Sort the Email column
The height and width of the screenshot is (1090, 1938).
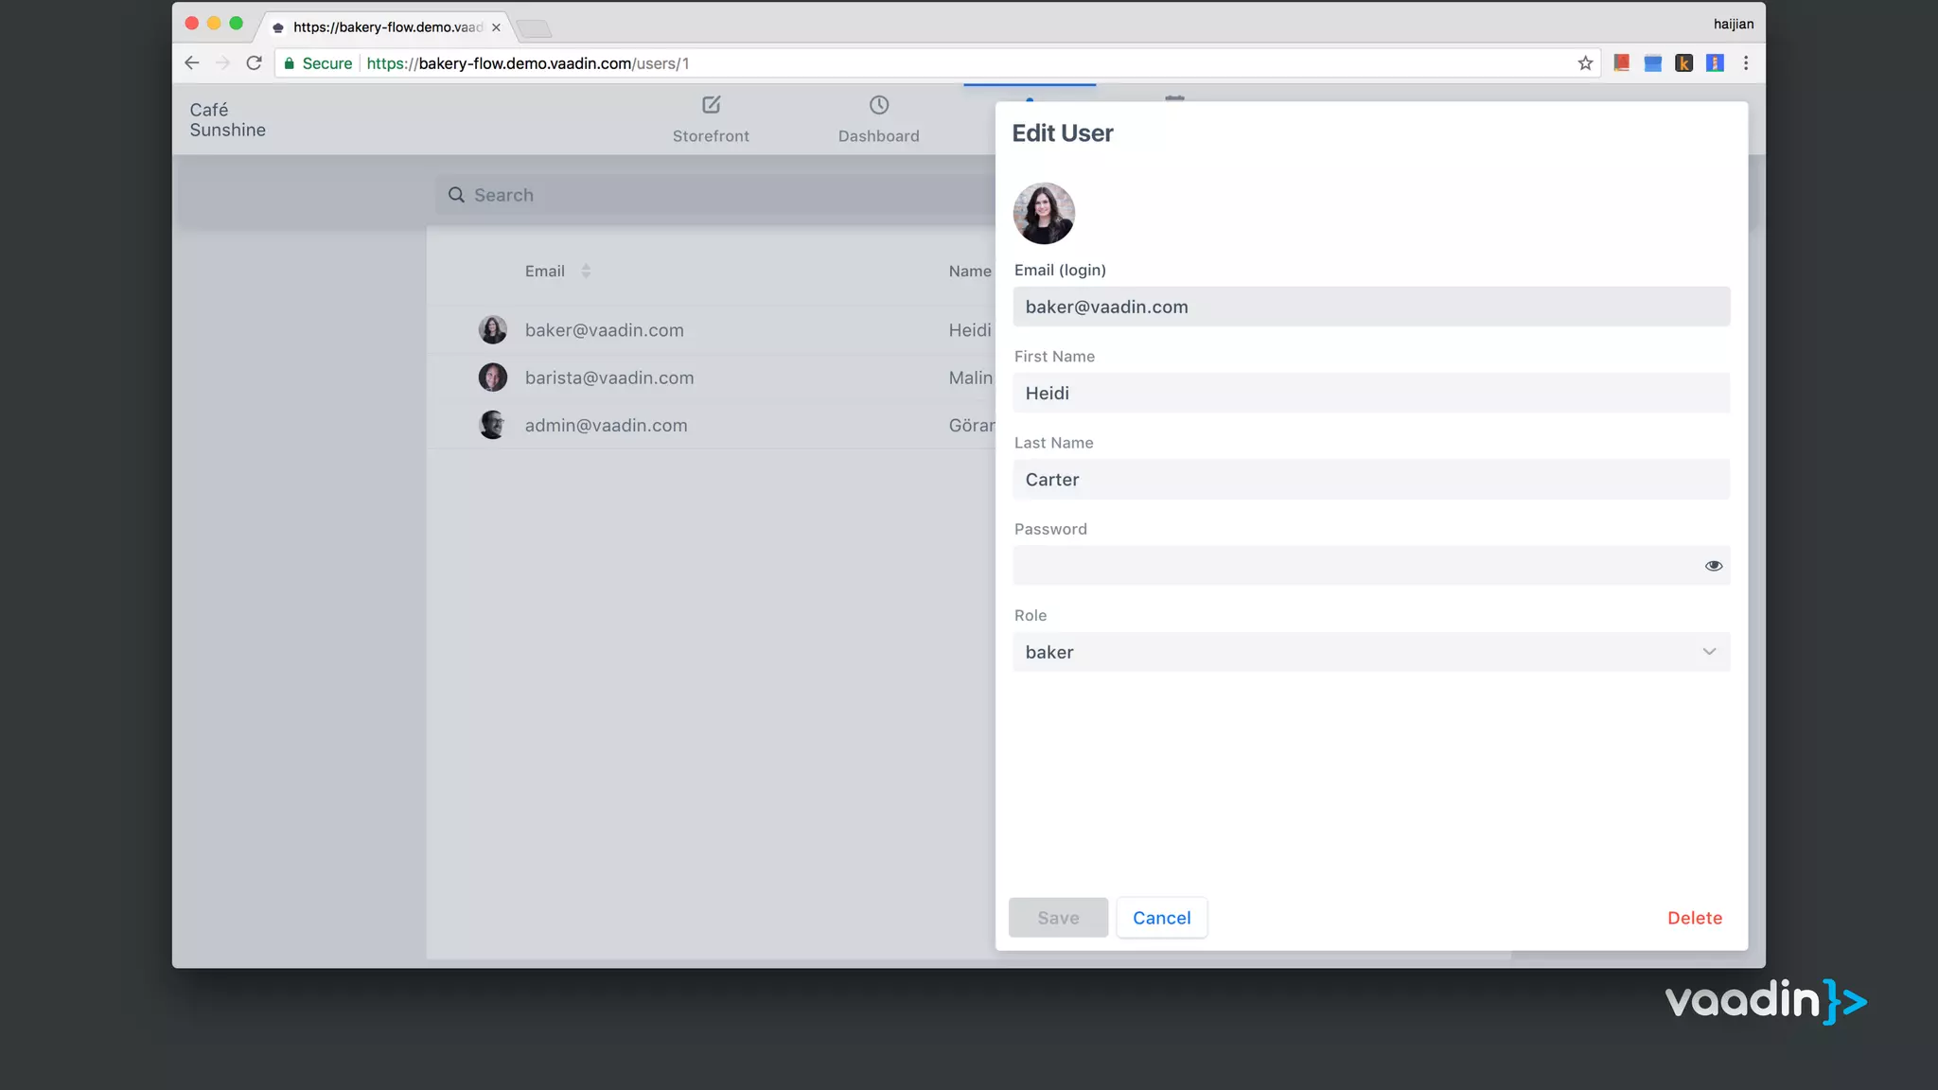tap(586, 272)
